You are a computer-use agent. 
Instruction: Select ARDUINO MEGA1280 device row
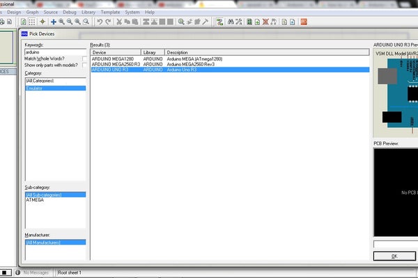point(230,59)
